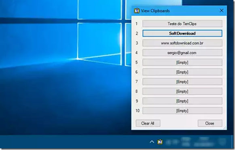
Task: Click row number label 10
Action: [x=138, y=111]
